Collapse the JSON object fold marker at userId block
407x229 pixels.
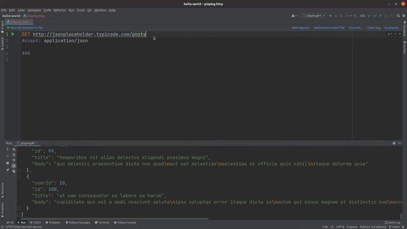point(19,177)
